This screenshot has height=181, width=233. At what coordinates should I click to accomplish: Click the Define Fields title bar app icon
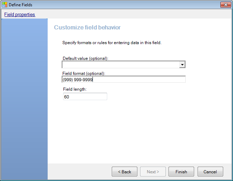(x=5, y=5)
